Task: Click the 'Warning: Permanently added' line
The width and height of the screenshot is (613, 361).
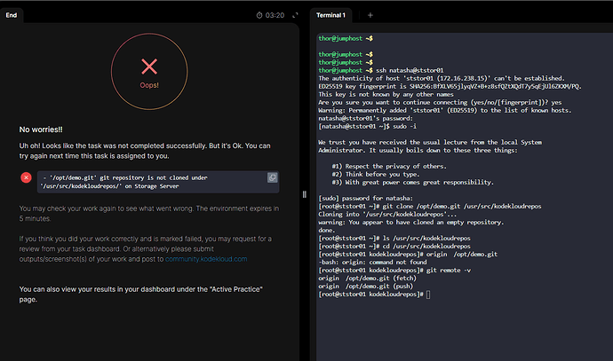Action: (x=445, y=111)
